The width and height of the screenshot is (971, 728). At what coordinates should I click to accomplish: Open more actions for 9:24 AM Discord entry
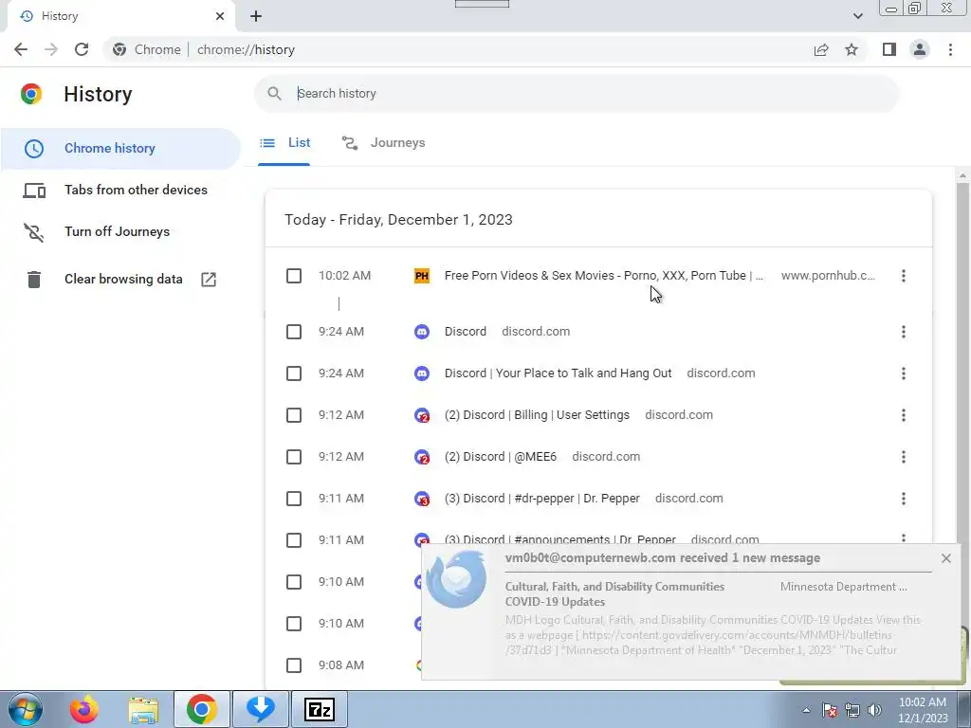click(x=904, y=332)
